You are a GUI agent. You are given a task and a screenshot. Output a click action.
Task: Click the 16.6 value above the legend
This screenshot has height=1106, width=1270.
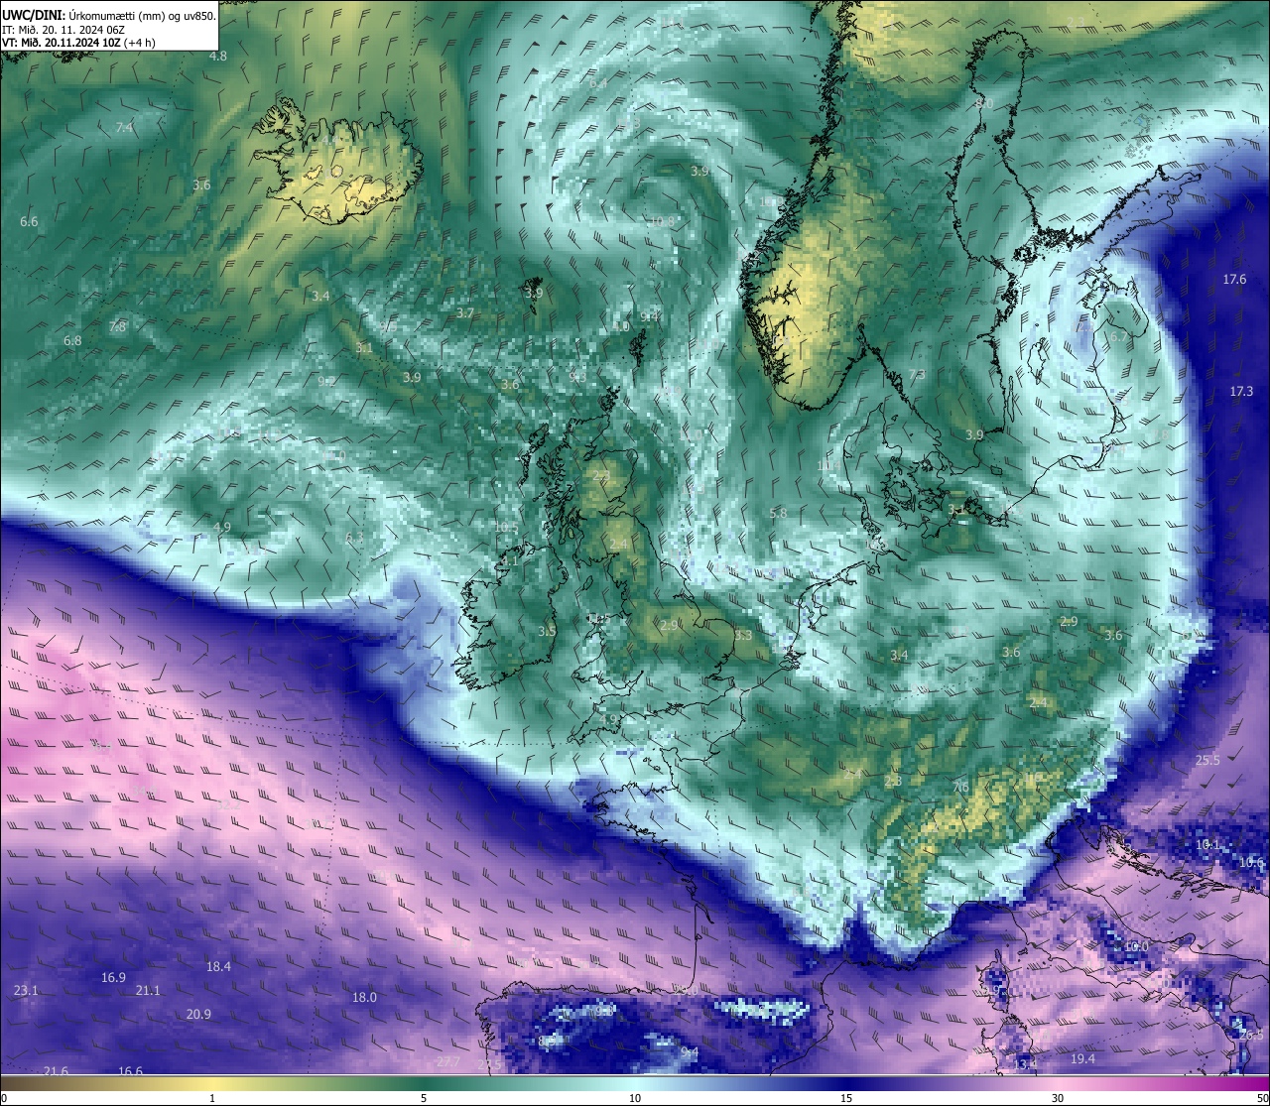[x=130, y=1070]
